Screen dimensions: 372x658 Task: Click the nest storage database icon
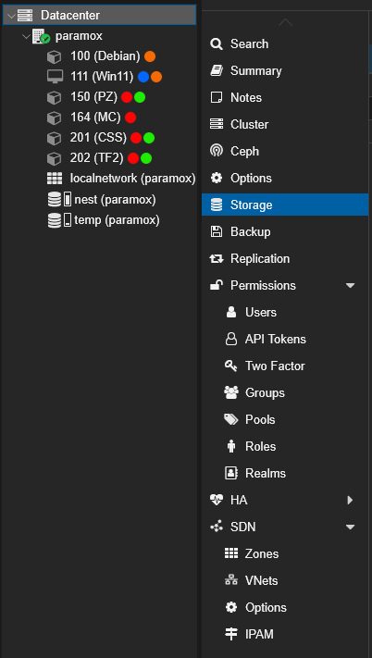pyautogui.click(x=55, y=199)
